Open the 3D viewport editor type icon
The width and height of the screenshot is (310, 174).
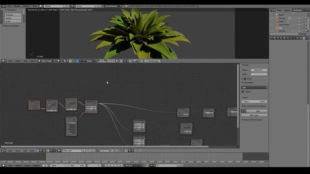(3, 61)
